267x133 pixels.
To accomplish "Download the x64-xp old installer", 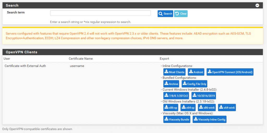I will click(188, 108).
